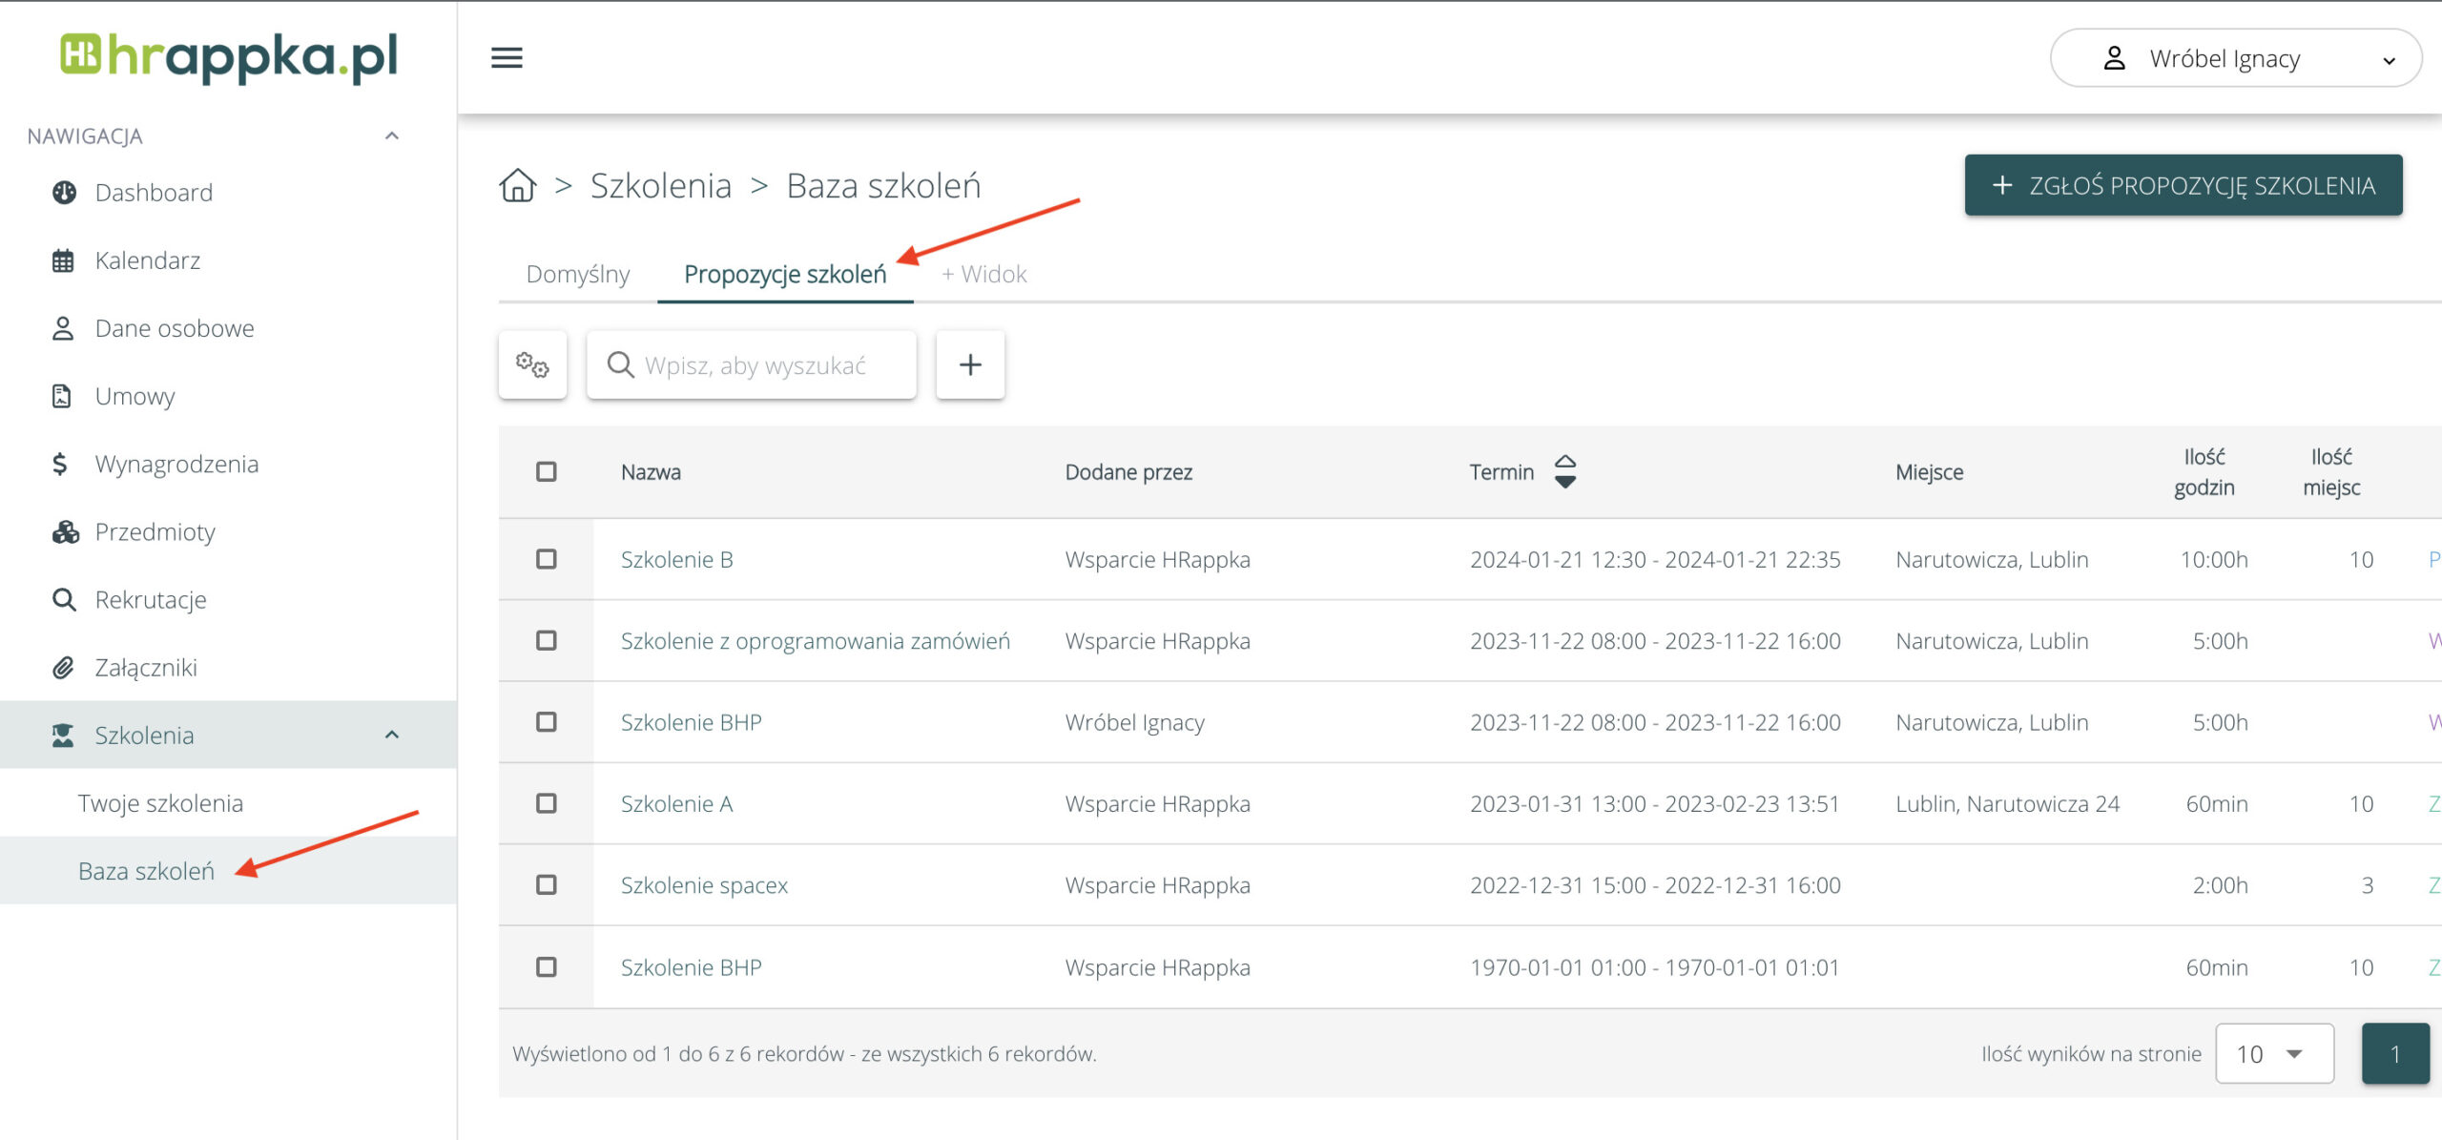Sort by Termin column arrows
Image resolution: width=2442 pixels, height=1140 pixels.
click(x=1564, y=471)
